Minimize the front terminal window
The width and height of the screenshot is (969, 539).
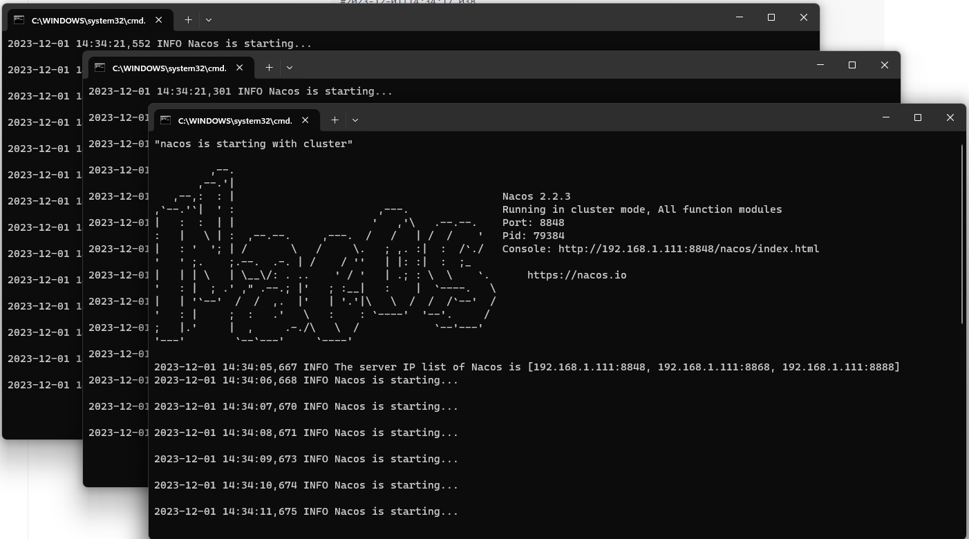pos(886,117)
